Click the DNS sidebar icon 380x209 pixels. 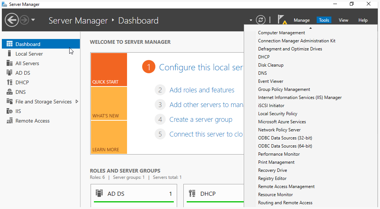click(10, 92)
